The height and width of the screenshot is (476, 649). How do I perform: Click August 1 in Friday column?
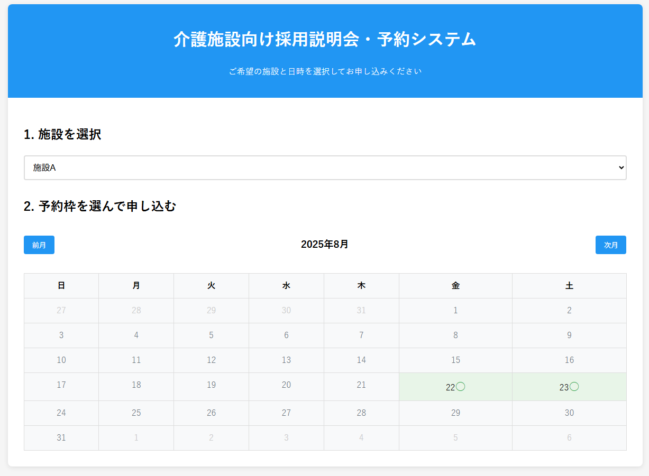455,311
